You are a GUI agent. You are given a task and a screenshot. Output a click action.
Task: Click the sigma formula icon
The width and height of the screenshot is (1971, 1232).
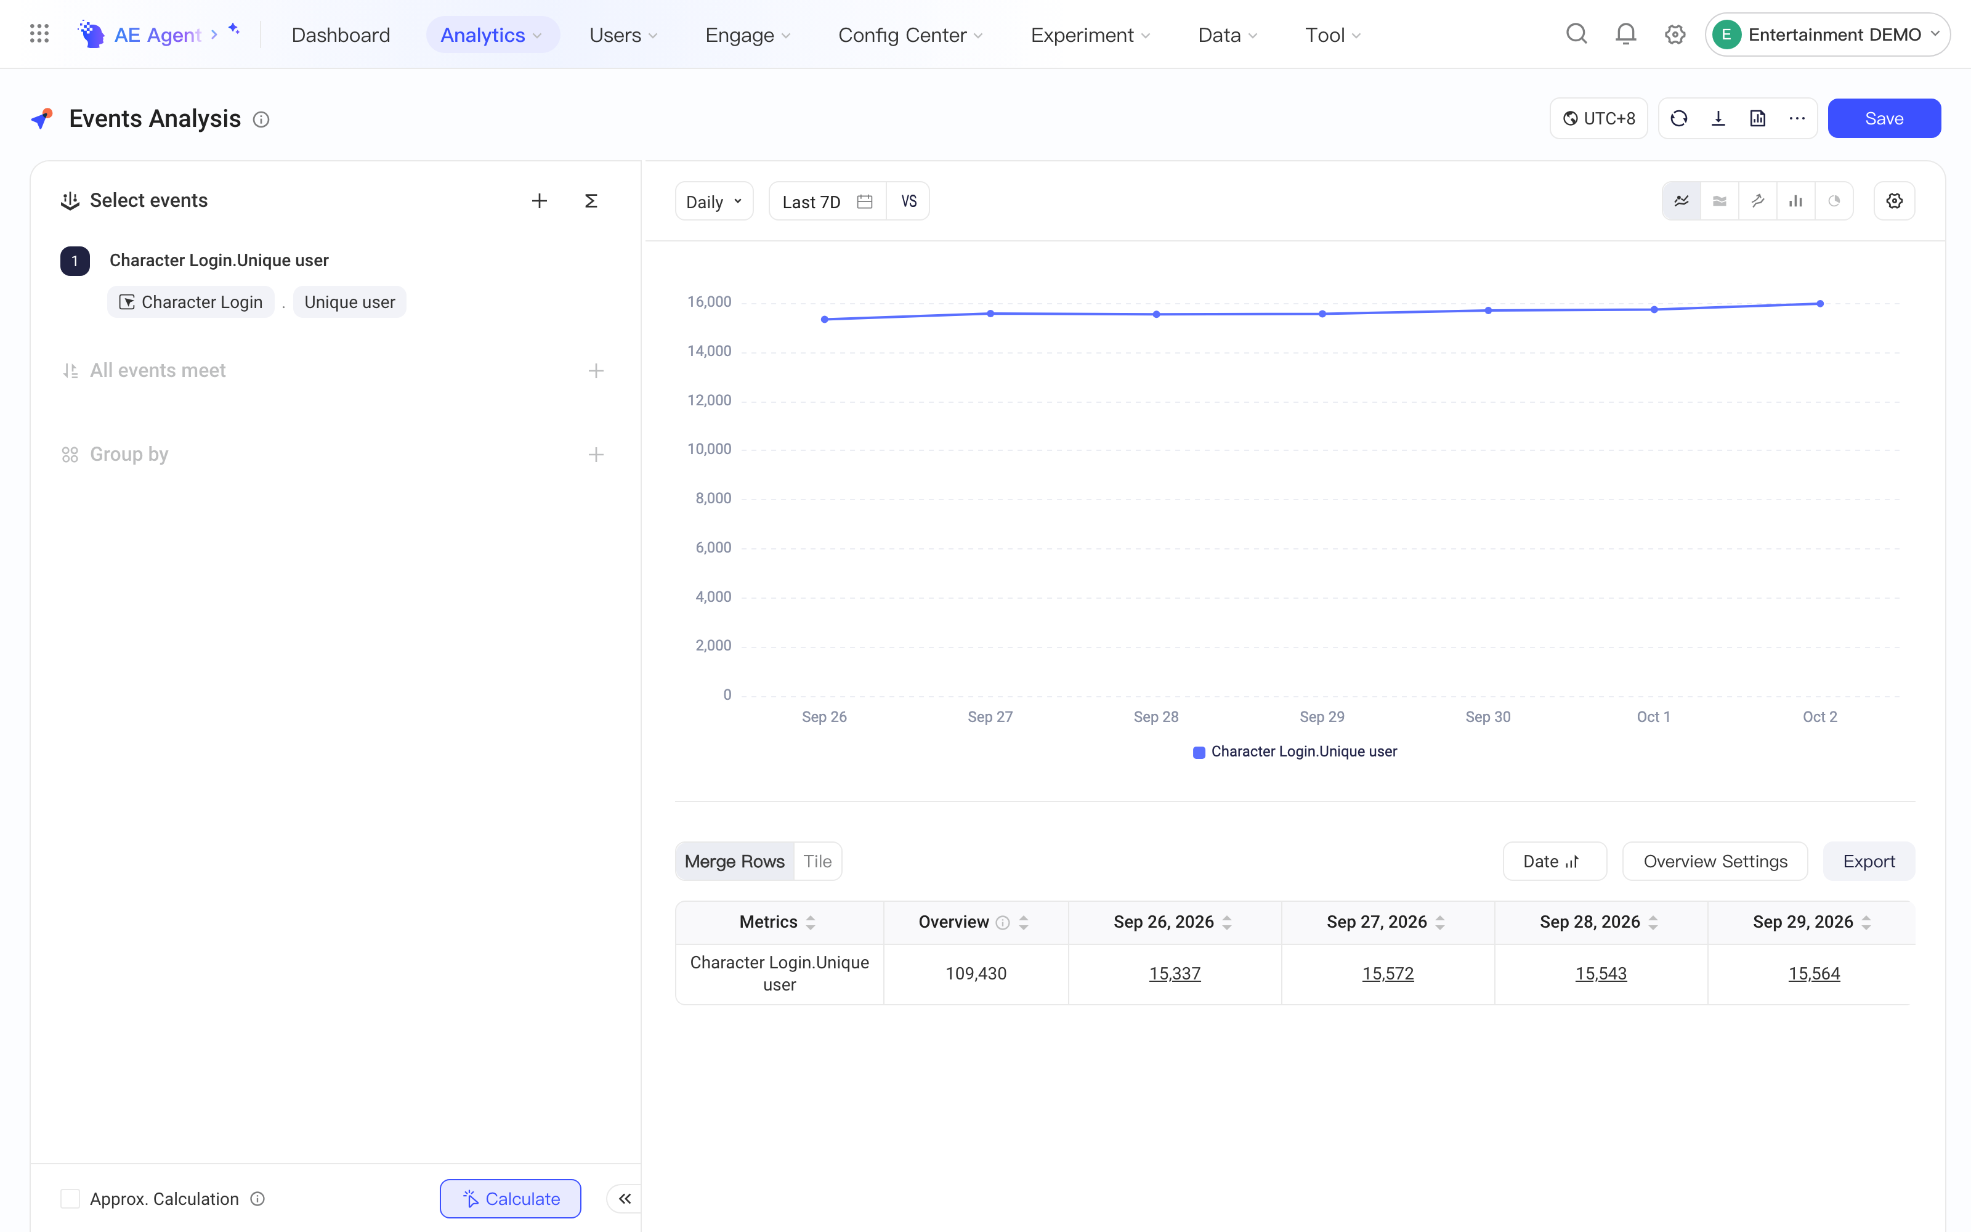coord(591,201)
